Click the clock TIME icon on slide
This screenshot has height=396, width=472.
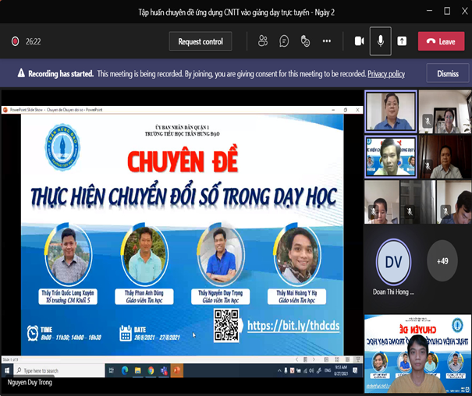(x=33, y=333)
